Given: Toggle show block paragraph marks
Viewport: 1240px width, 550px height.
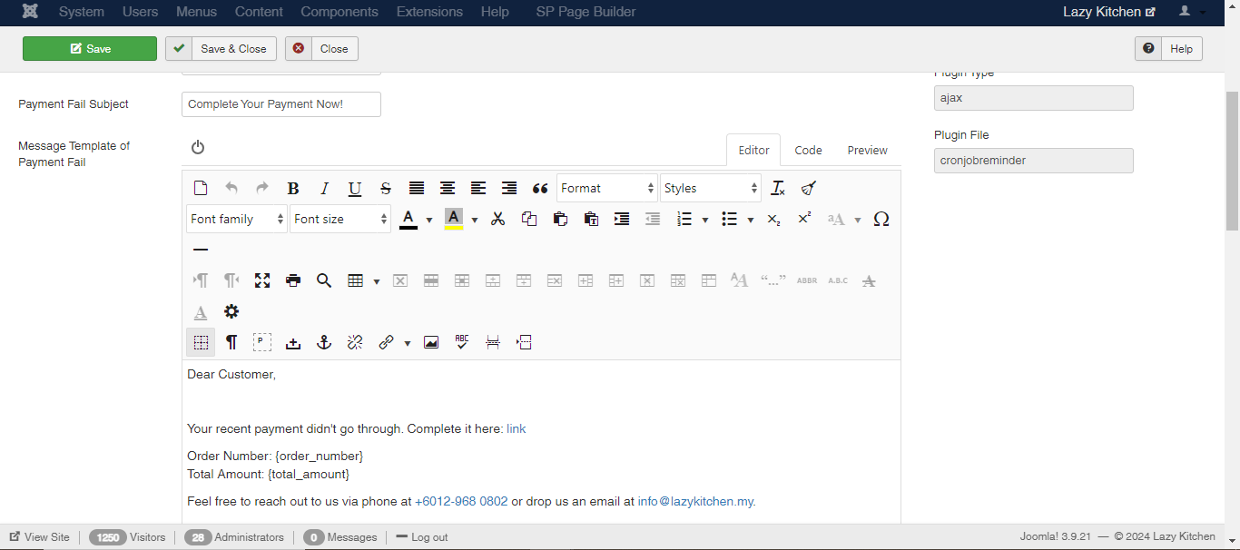Looking at the screenshot, I should (231, 342).
